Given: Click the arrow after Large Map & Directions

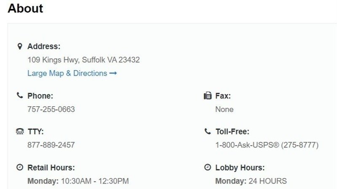Looking at the screenshot, I should pyautogui.click(x=113, y=73).
